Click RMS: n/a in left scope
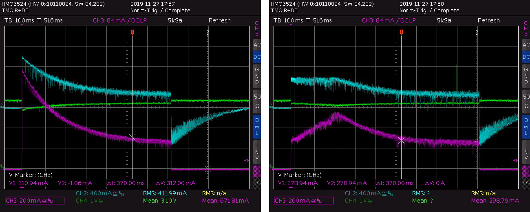This screenshot has height=212, width=530. tap(215, 193)
